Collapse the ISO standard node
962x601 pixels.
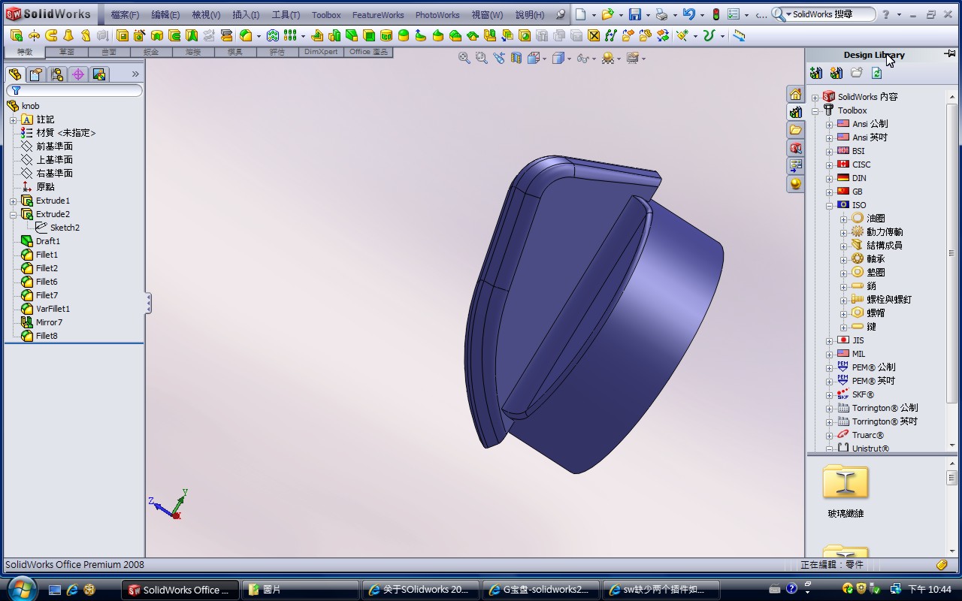[829, 205]
